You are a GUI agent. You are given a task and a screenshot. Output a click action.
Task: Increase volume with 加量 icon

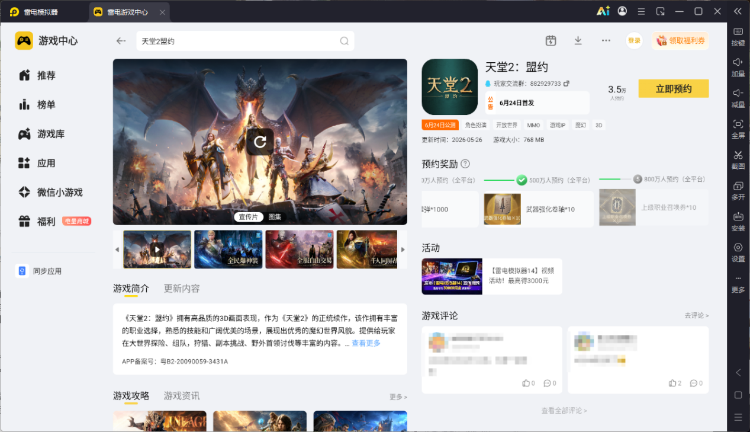coord(738,67)
